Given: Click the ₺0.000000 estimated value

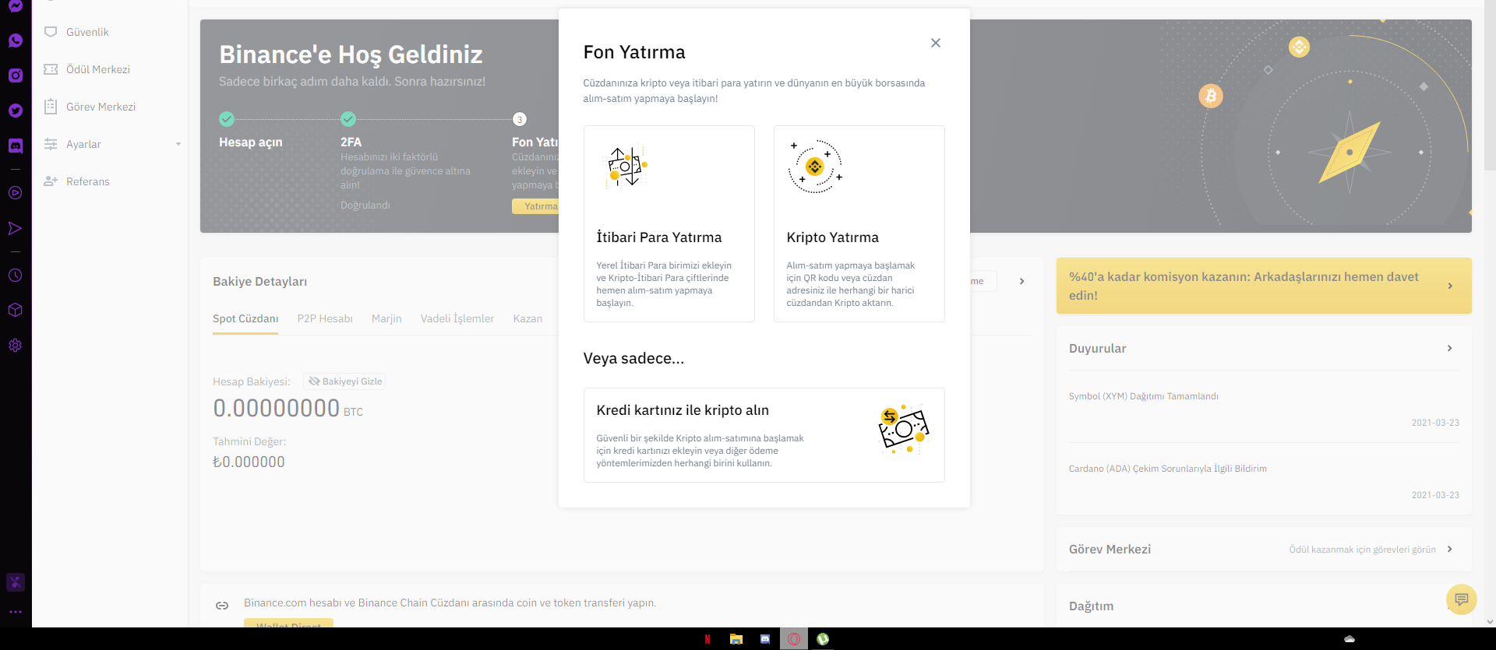Looking at the screenshot, I should (249, 462).
